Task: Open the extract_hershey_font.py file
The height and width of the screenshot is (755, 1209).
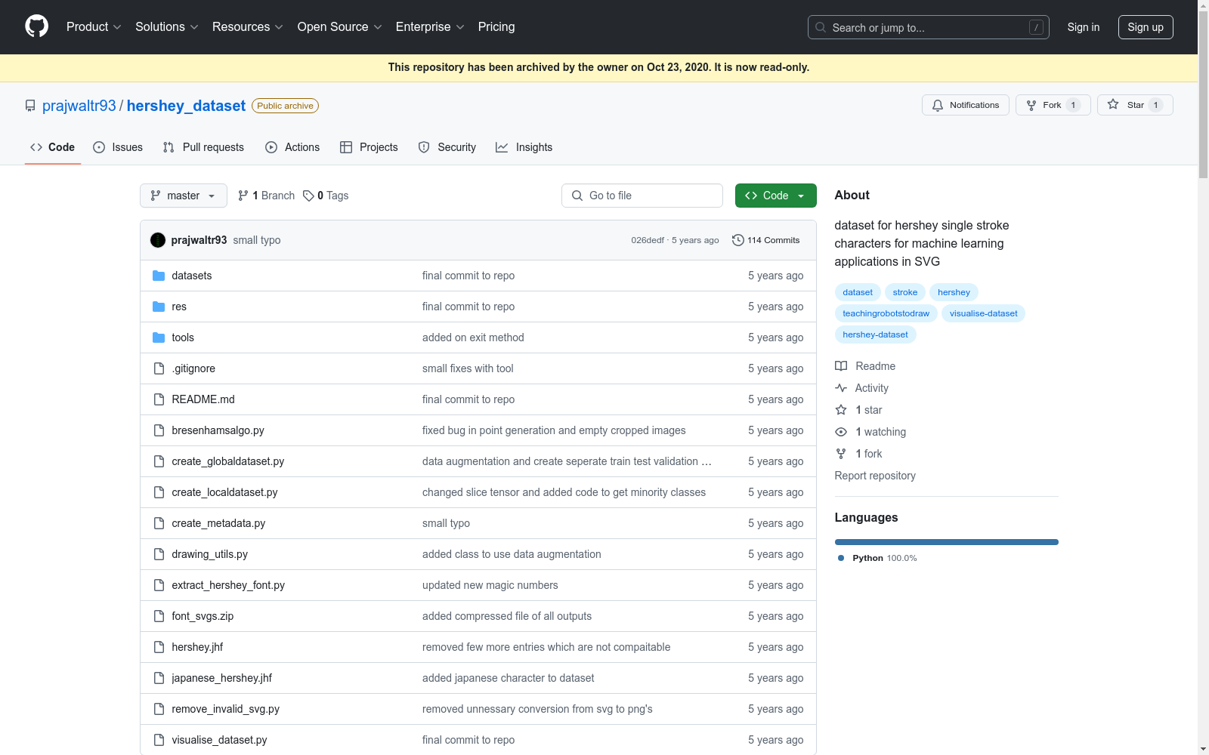Action: point(228,585)
